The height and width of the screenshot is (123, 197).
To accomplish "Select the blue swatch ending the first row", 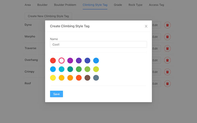I will click(96, 60).
